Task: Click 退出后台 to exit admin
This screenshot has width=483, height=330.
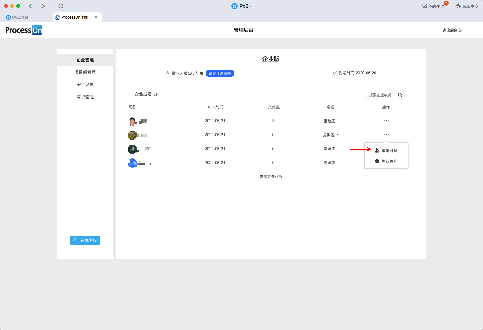Action: (452, 30)
